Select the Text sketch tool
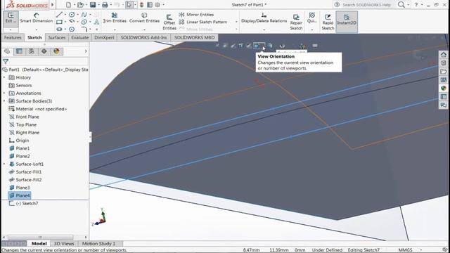This screenshot has height=253, width=450. point(97,22)
